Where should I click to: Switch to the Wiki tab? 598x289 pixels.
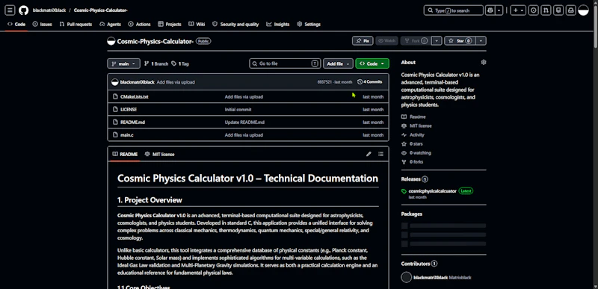(197, 24)
